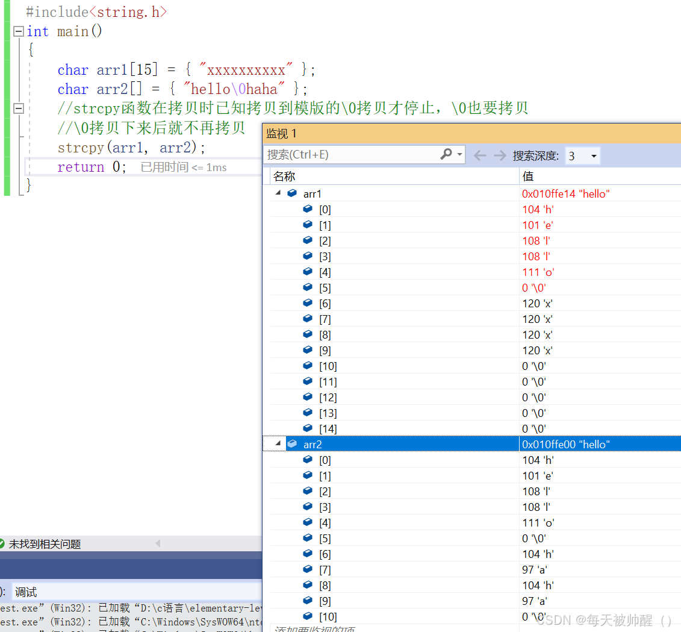Click cube icon of arr1 element [4]

point(308,271)
